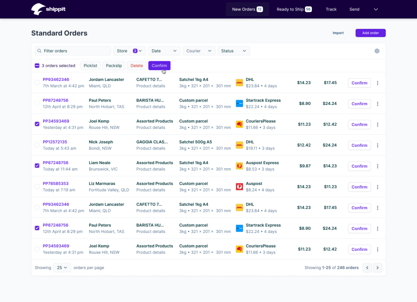Click 'Today at 5:43 am' timestamp

(59, 148)
